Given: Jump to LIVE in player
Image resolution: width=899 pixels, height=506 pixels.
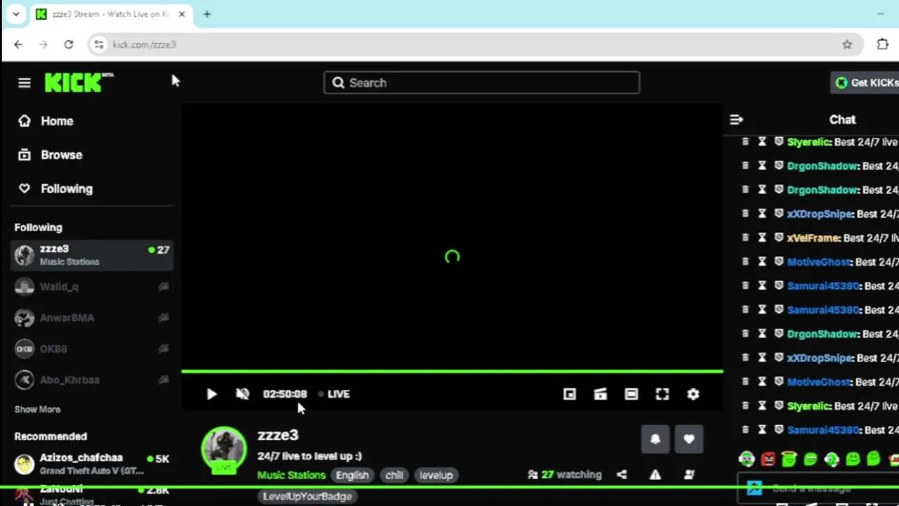Looking at the screenshot, I should [x=334, y=394].
